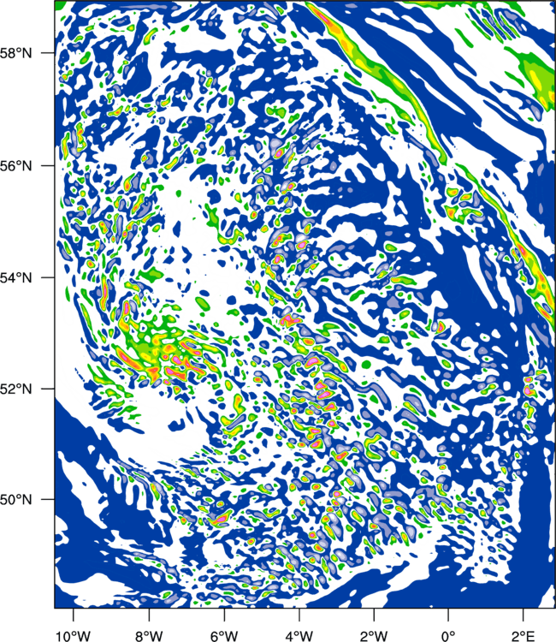Click the 2°W longitude label

tap(374, 635)
